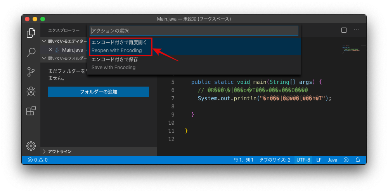
Task: Select Main.java in open editors list
Action: click(73, 50)
